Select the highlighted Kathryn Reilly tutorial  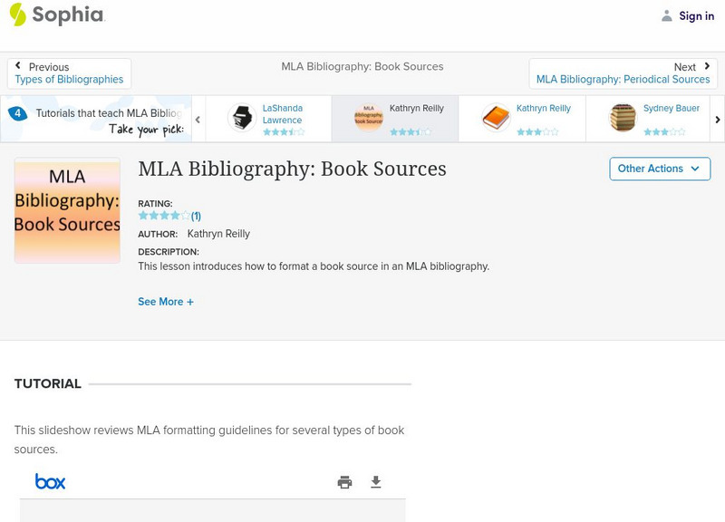click(x=395, y=119)
